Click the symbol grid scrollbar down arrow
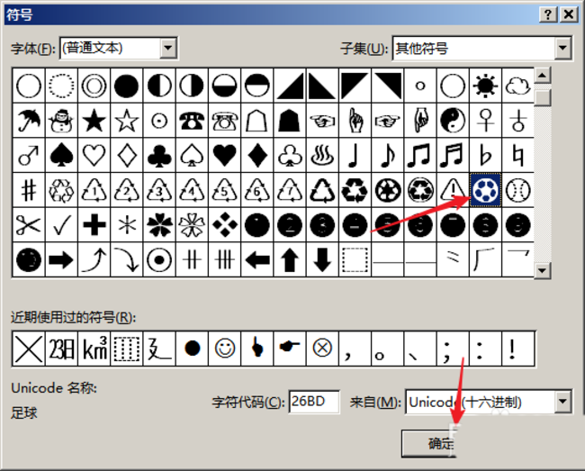Viewport: 585px width, 471px height. (x=542, y=269)
